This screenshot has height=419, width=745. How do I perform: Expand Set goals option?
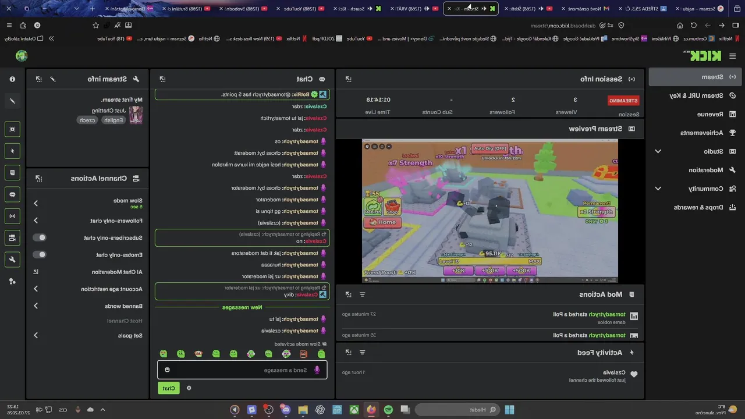point(36,335)
